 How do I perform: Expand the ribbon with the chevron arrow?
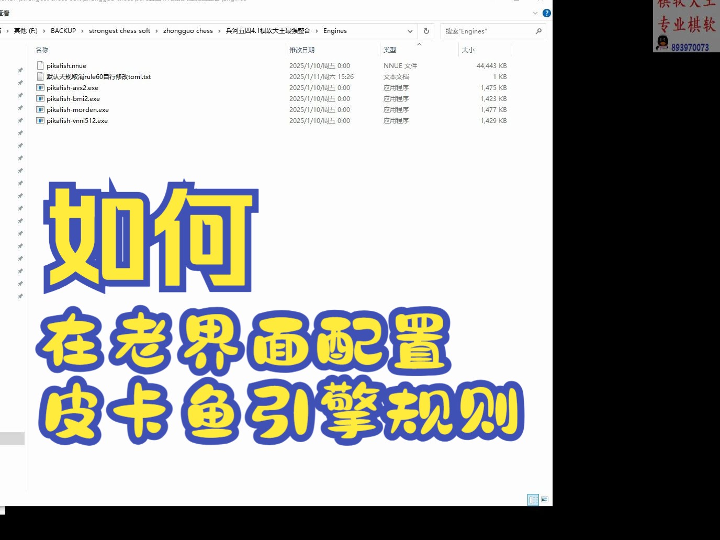pyautogui.click(x=535, y=13)
